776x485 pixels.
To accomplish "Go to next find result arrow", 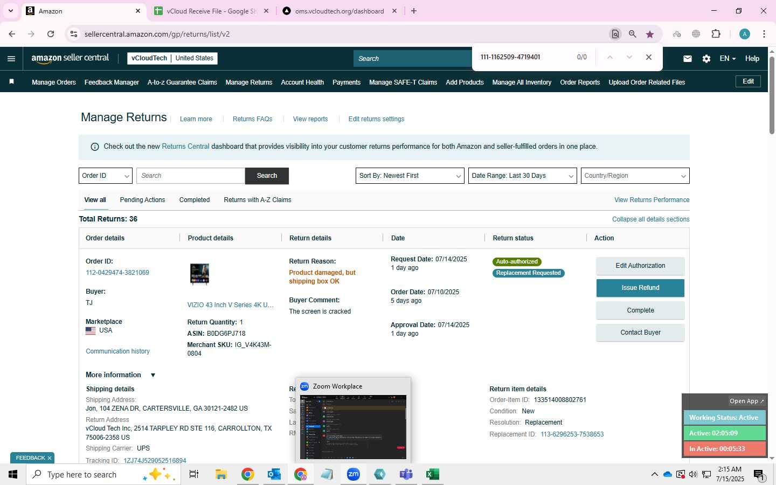I will tap(629, 57).
